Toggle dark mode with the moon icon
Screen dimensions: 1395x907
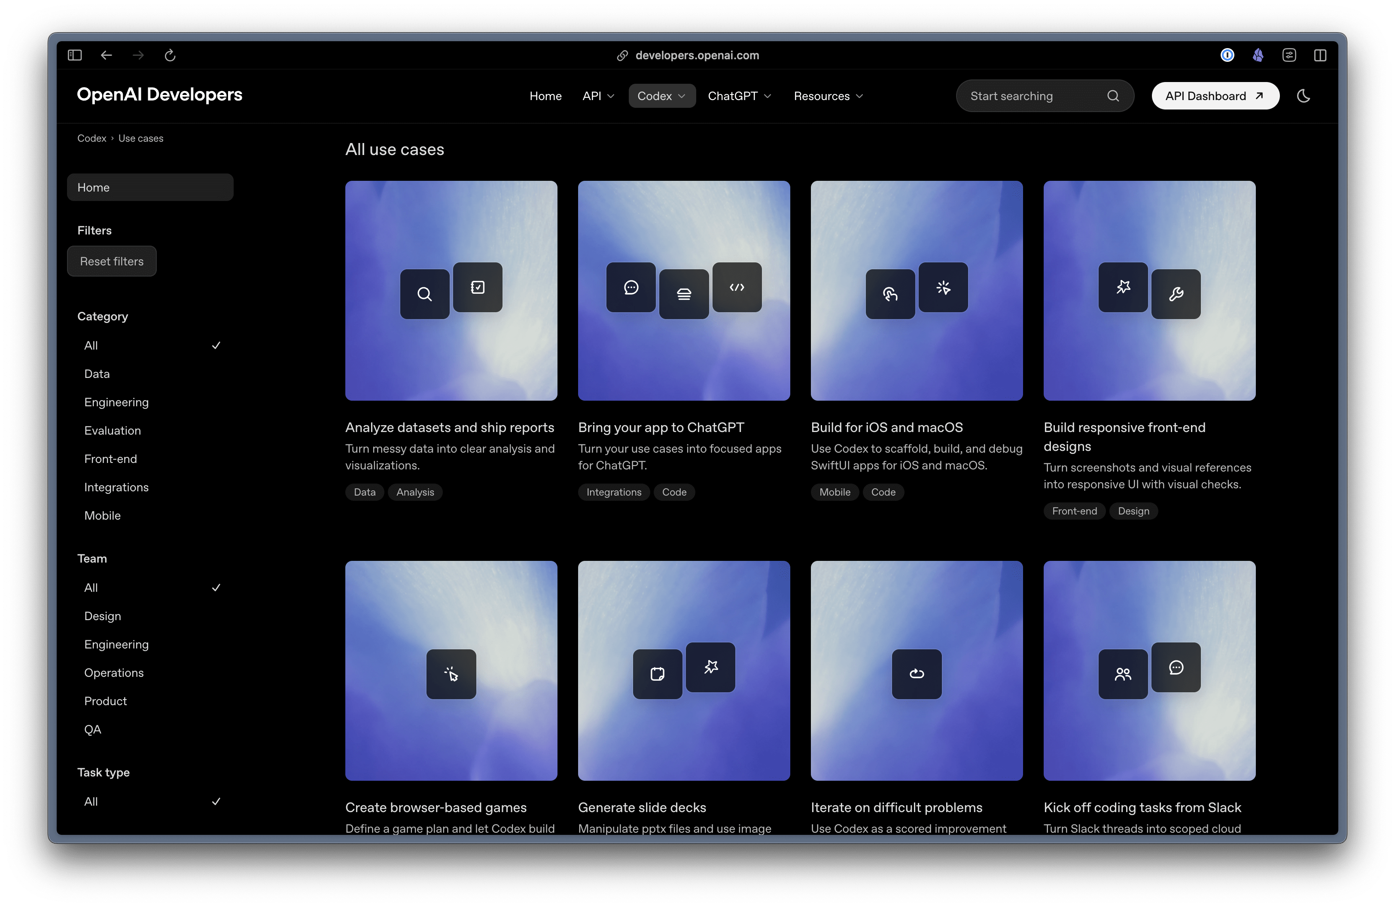(x=1303, y=96)
